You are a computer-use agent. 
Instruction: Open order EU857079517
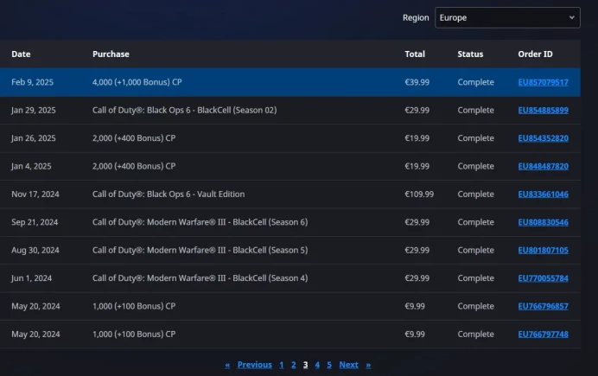[543, 82]
